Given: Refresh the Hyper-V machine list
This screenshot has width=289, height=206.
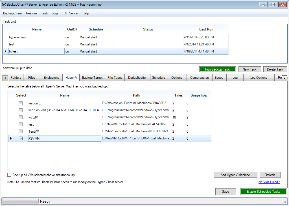Looking at the screenshot, I should point(270,175).
